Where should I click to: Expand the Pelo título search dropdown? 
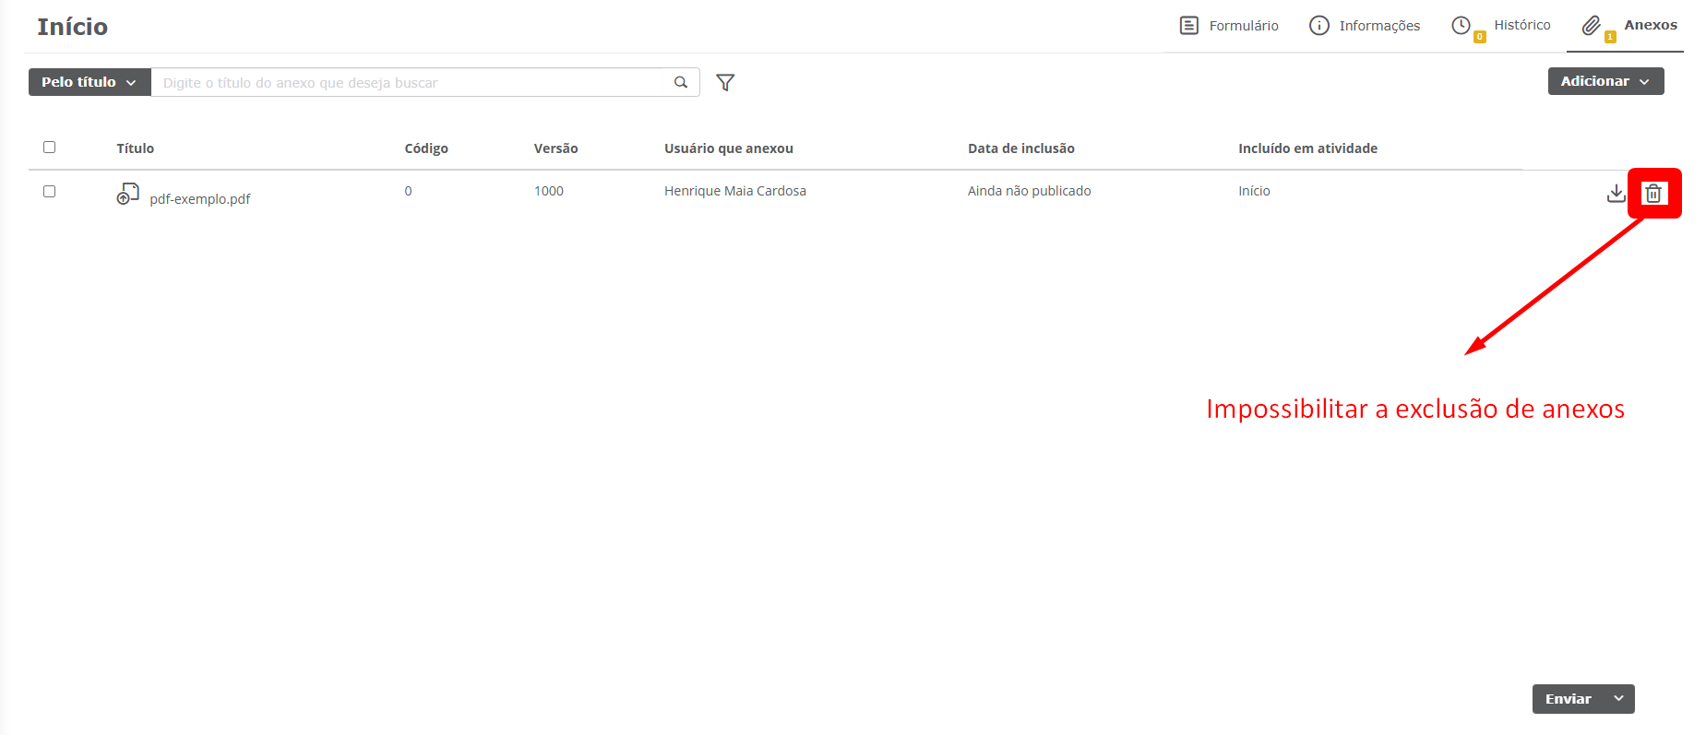pyautogui.click(x=89, y=82)
